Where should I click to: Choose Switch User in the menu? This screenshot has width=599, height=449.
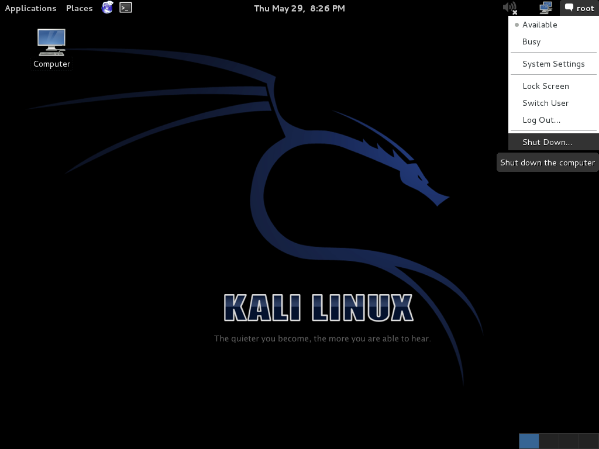545,103
